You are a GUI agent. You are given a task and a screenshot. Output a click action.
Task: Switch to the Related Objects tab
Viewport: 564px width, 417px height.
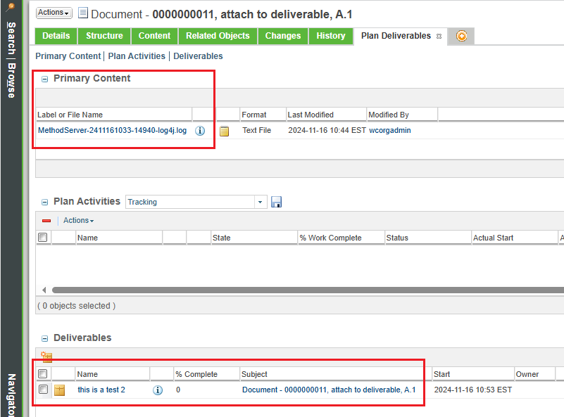(x=217, y=36)
